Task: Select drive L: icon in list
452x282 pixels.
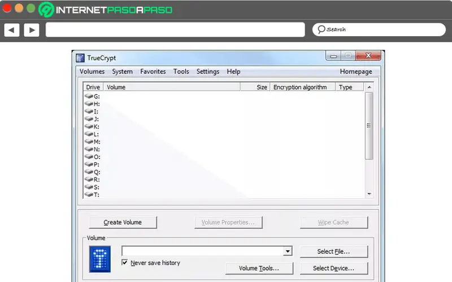Action: tap(89, 134)
